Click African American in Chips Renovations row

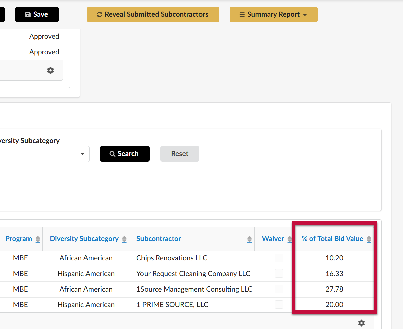tap(86, 258)
